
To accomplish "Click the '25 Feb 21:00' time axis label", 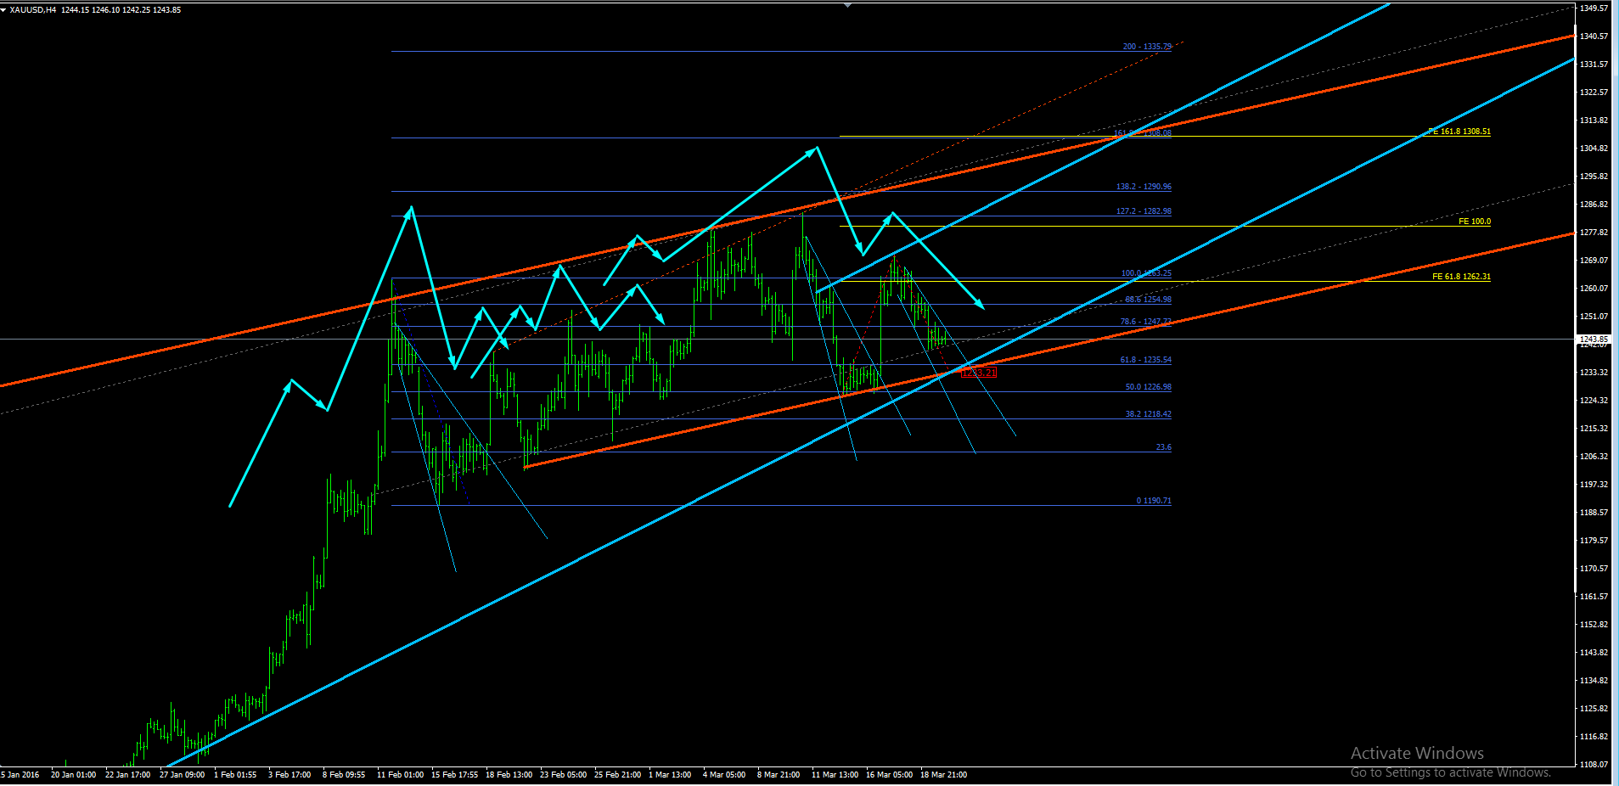I will click(618, 775).
